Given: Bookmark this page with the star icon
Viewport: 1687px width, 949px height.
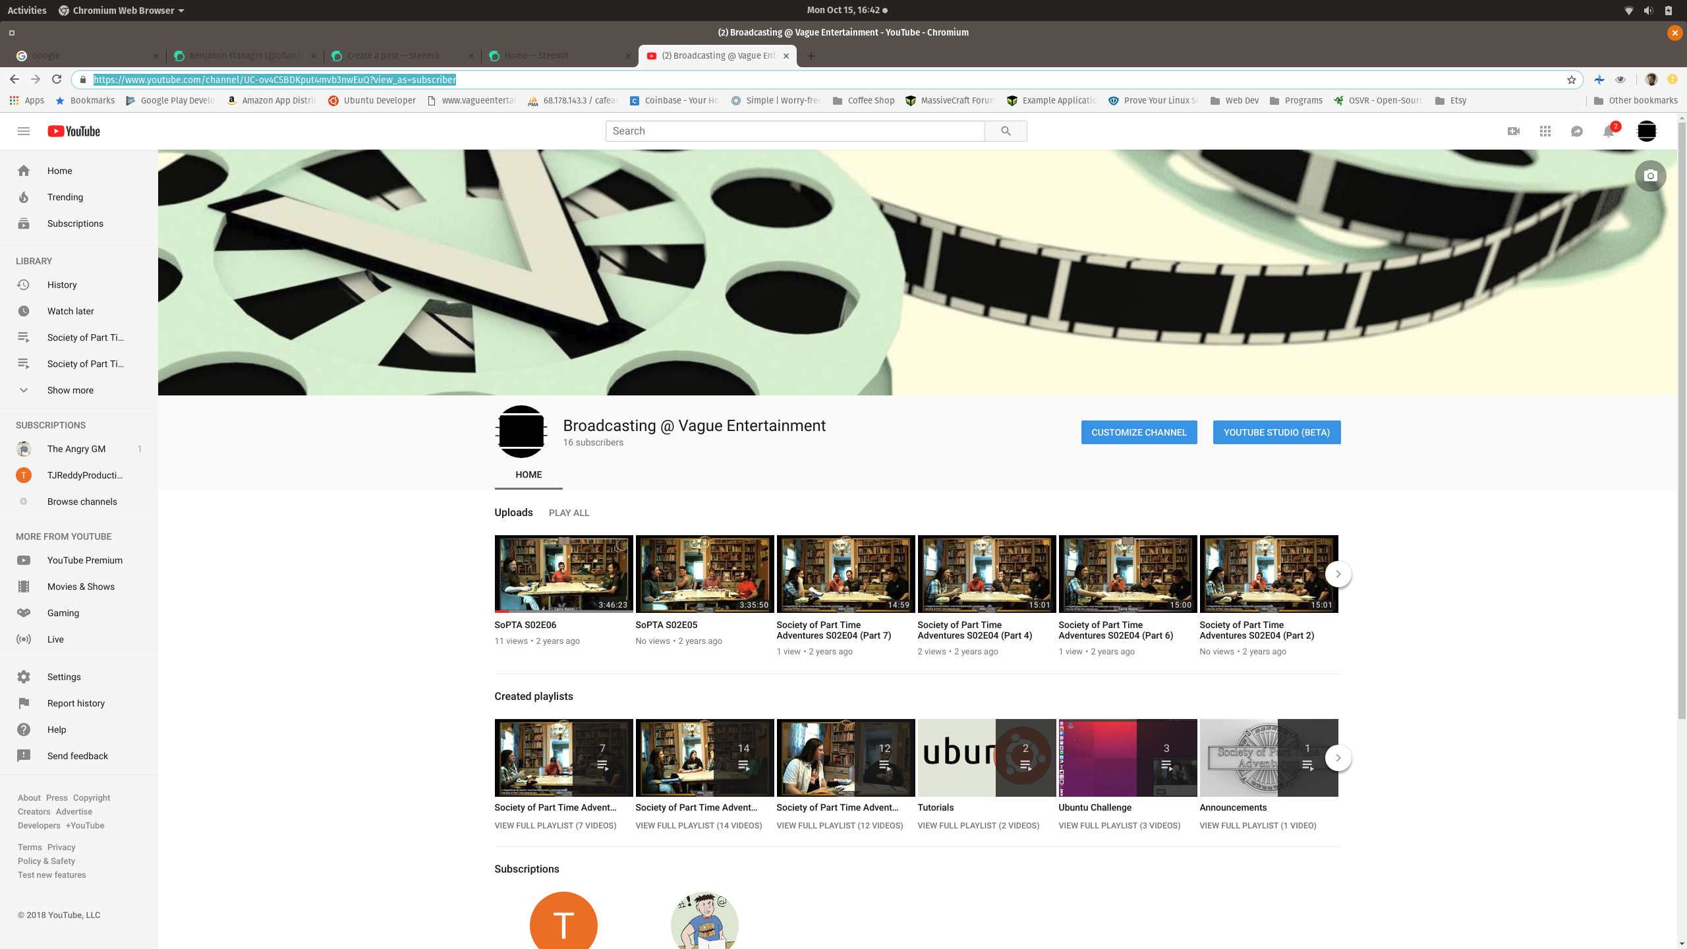Looking at the screenshot, I should pos(1572,80).
